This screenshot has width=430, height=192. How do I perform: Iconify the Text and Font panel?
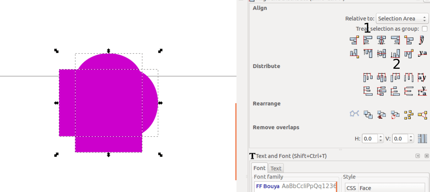click(418, 156)
